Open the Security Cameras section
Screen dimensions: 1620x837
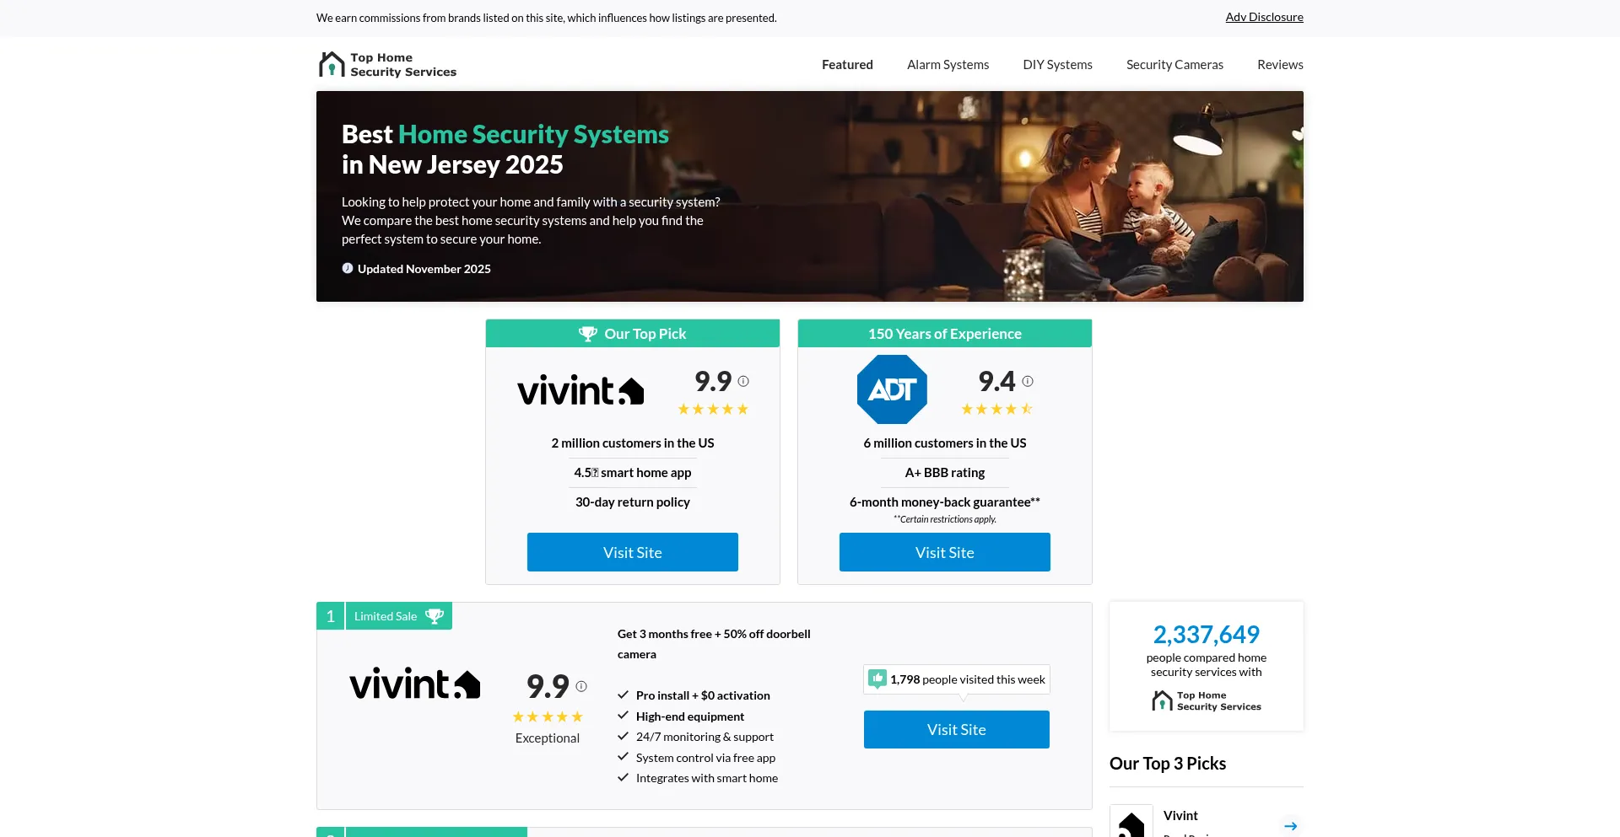tap(1174, 65)
